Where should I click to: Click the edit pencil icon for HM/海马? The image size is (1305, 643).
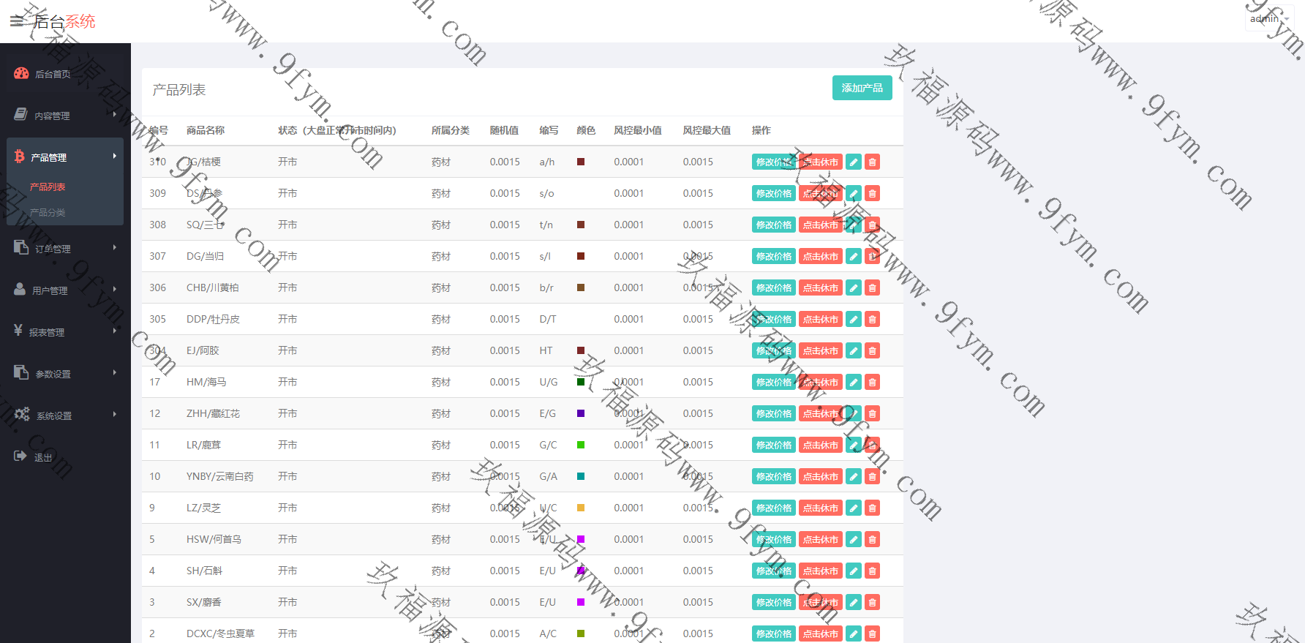coord(853,382)
